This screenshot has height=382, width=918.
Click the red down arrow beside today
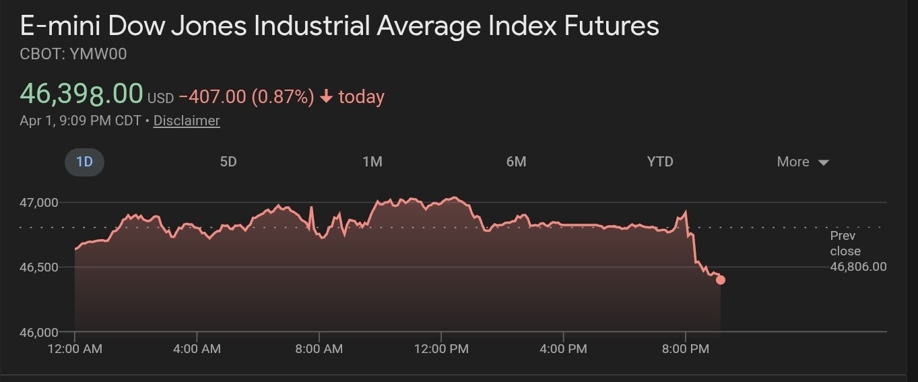click(x=327, y=97)
